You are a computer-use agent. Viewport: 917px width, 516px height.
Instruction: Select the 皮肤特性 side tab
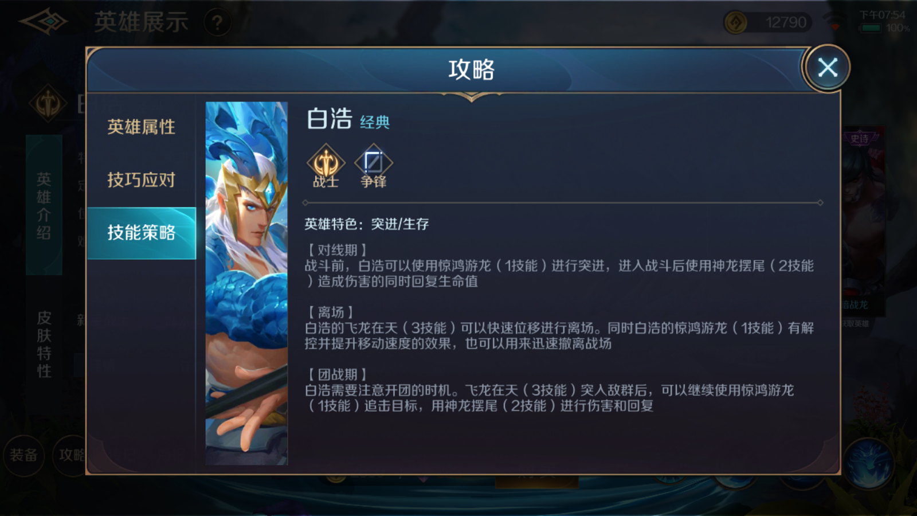point(44,344)
